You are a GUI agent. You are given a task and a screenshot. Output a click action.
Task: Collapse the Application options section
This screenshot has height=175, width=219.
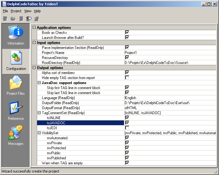coord(34,28)
